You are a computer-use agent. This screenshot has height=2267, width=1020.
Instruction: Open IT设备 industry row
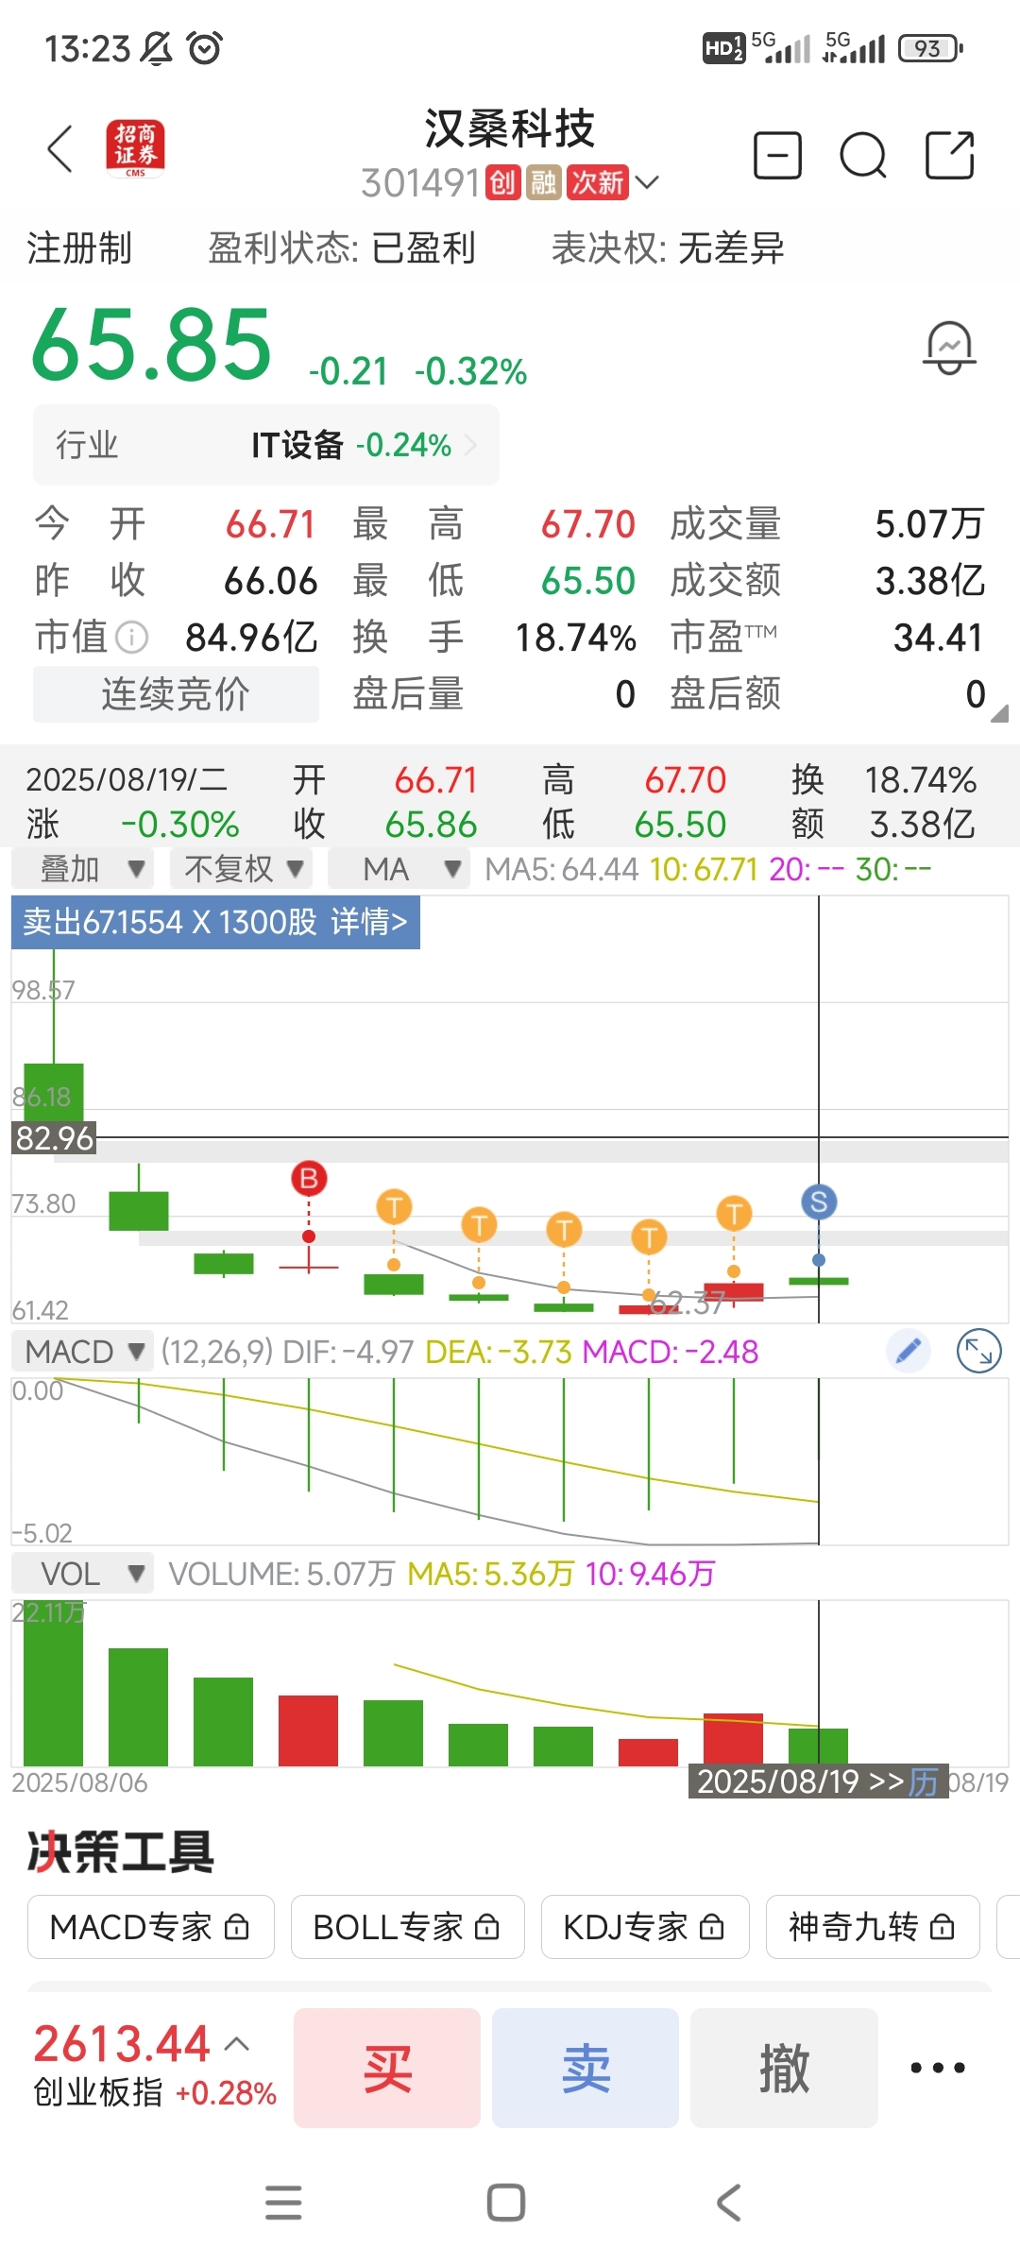266,445
